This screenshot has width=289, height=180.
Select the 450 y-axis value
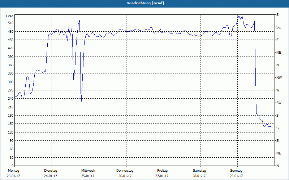point(11,40)
